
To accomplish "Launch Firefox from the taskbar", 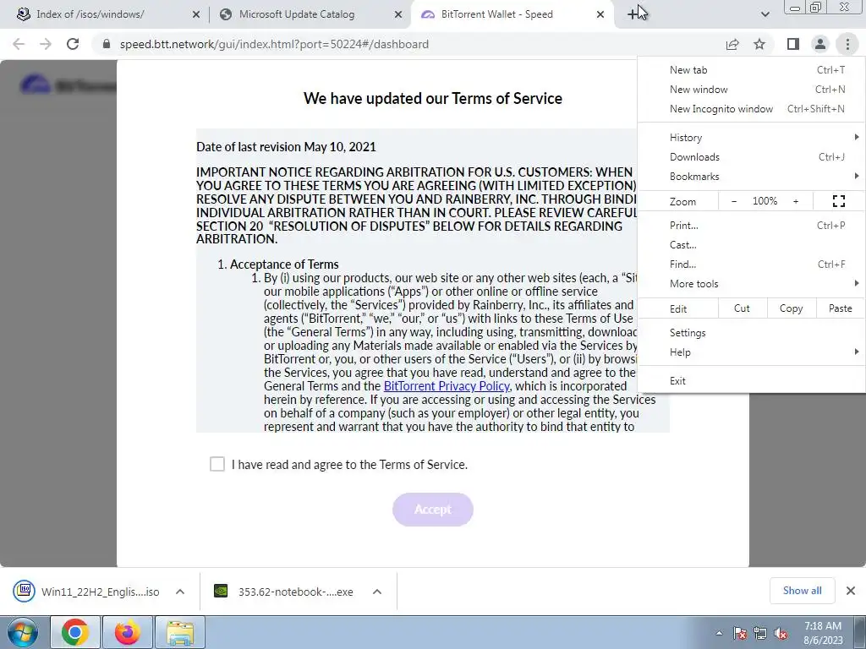I will pos(127,632).
